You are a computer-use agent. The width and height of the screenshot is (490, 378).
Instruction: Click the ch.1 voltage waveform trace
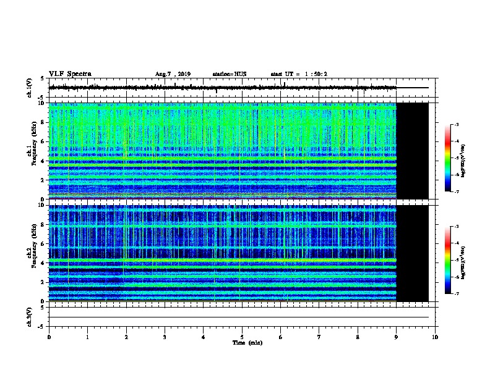223,88
